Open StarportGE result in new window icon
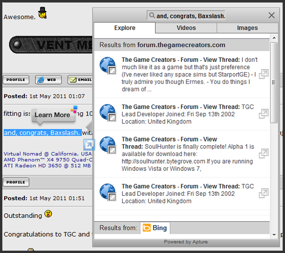Image resolution: width=285 pixels, height=253 pixels. tap(263, 74)
